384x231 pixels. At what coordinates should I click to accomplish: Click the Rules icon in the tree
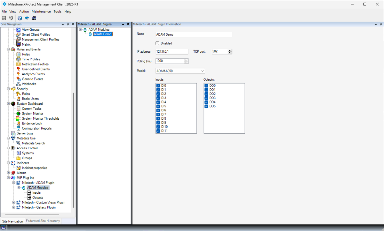click(19, 54)
